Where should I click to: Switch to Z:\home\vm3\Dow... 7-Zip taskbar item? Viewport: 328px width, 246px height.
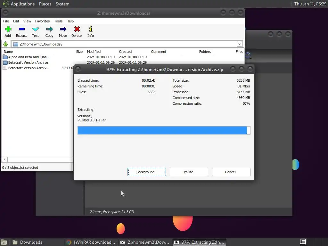point(145,242)
